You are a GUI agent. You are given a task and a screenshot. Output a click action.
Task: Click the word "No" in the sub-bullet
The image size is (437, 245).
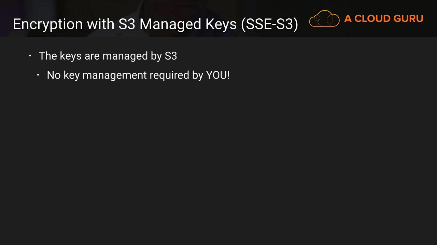click(54, 75)
